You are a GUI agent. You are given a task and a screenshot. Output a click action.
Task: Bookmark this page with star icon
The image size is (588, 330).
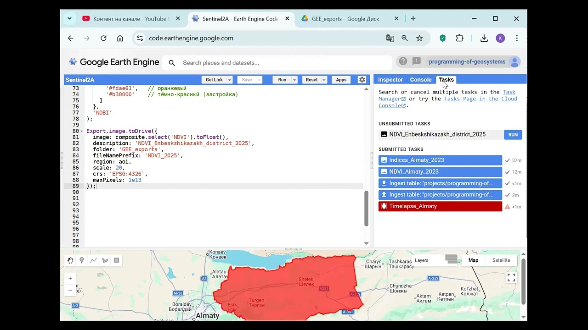419,38
